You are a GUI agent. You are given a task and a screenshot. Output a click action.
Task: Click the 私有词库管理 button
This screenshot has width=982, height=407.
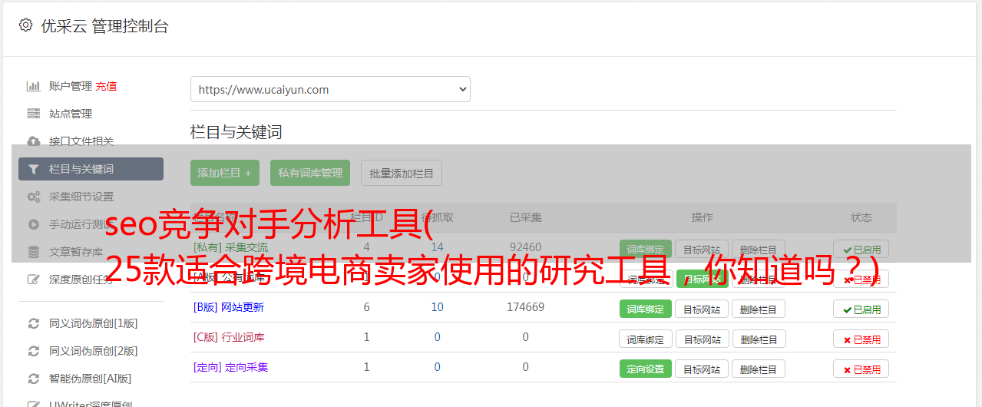tap(310, 173)
